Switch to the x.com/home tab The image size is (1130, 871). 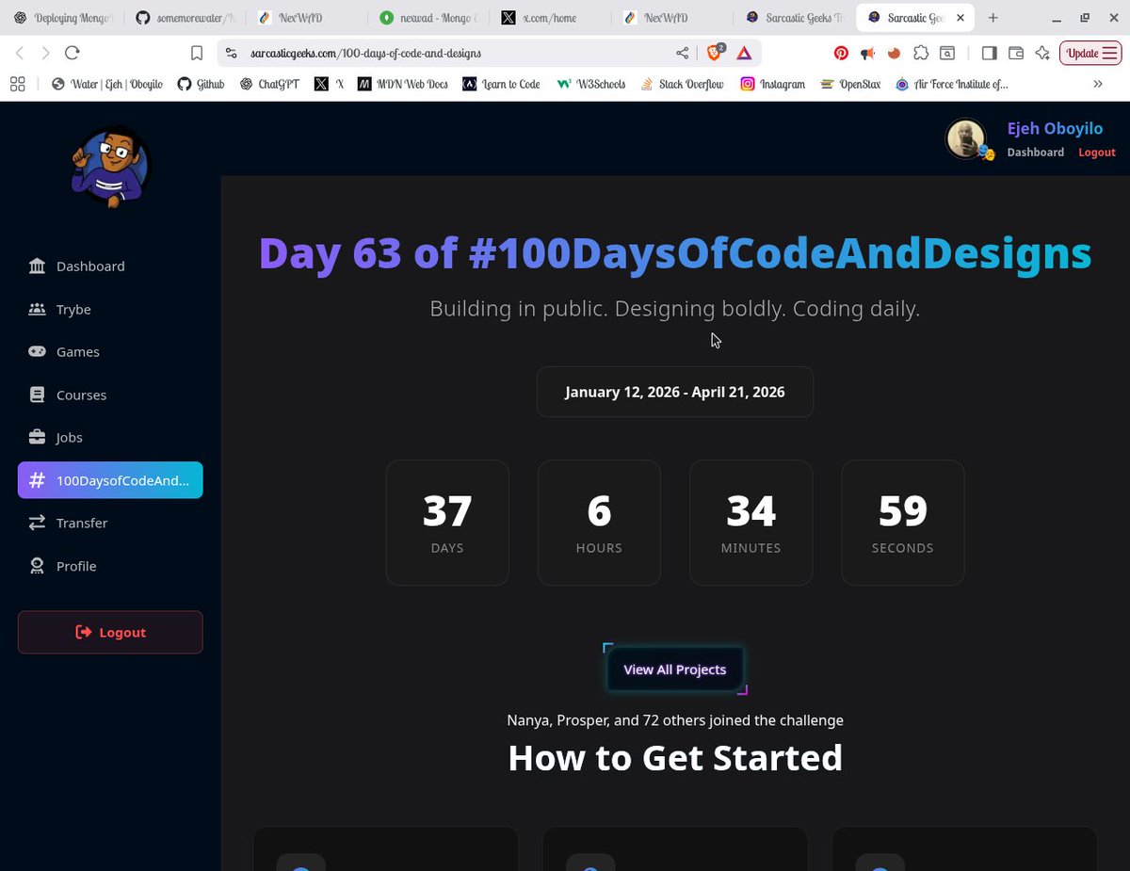click(x=549, y=18)
